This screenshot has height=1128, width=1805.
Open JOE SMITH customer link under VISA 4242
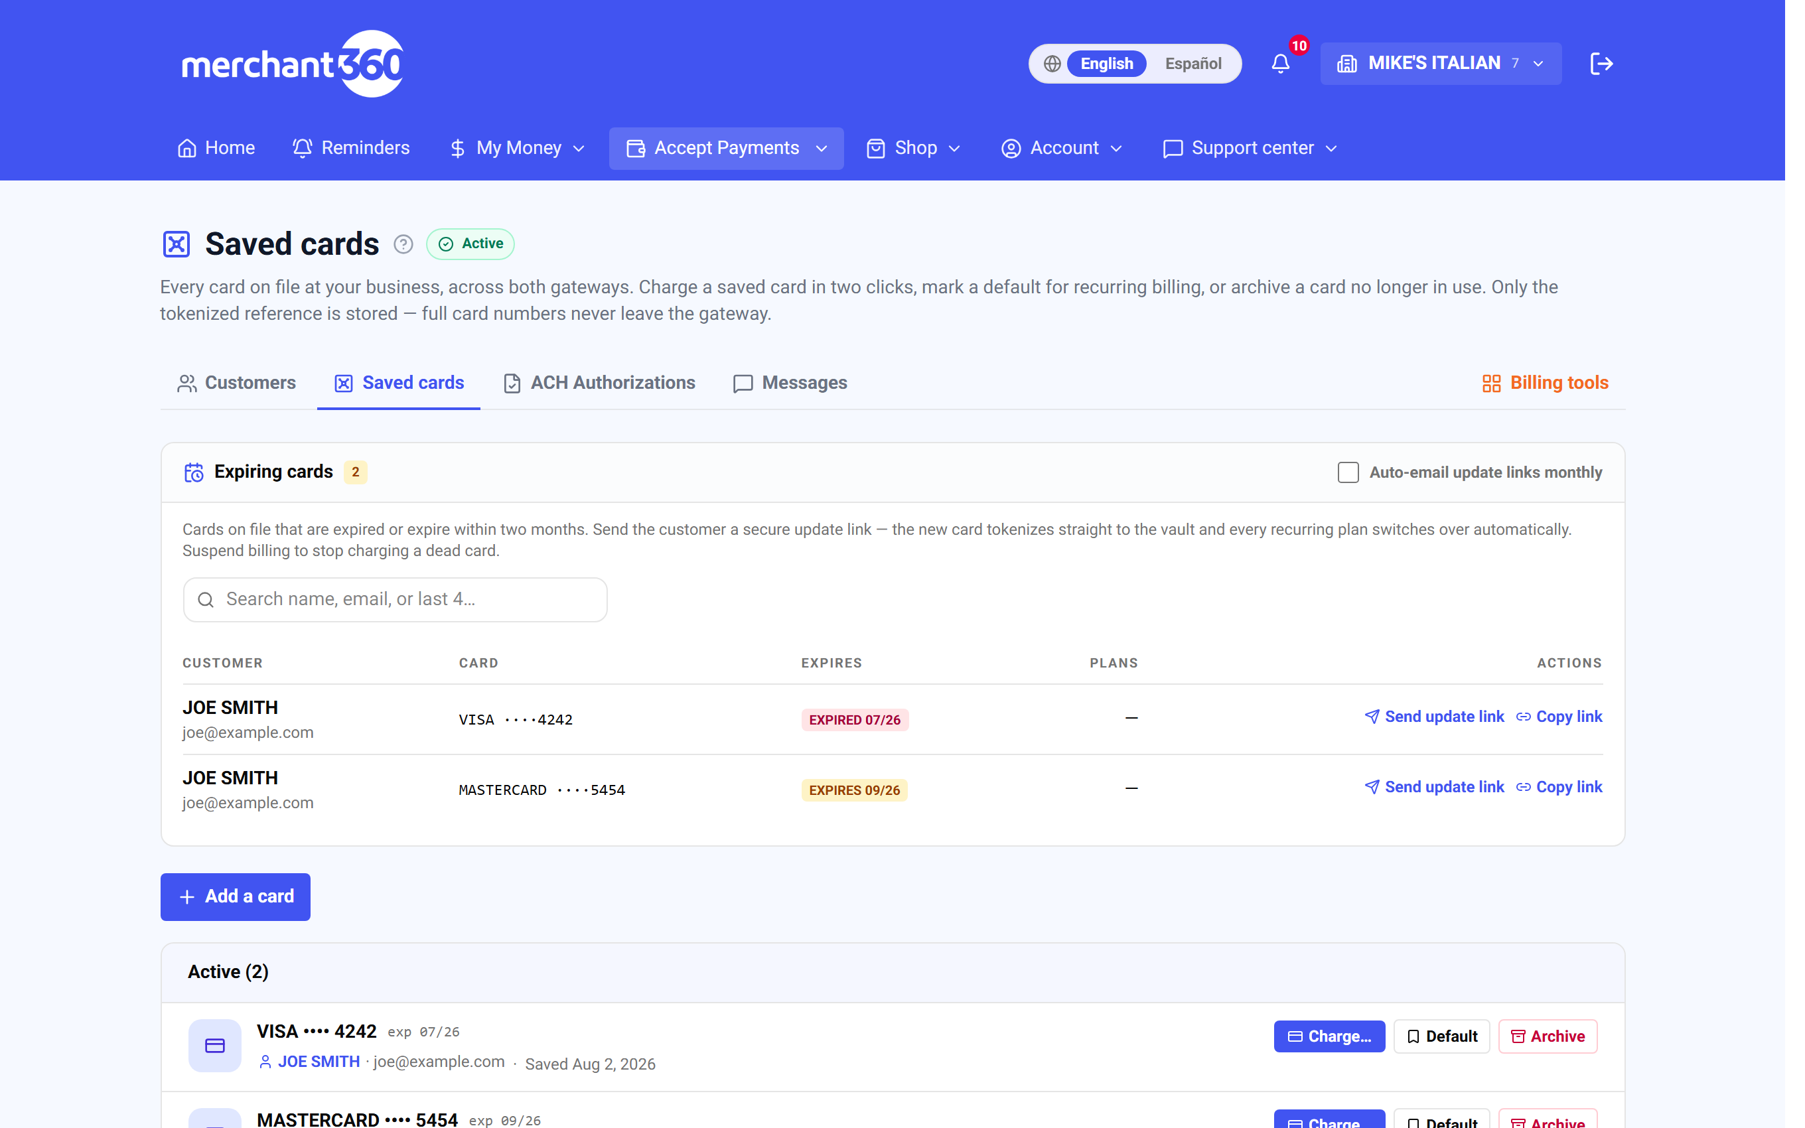[319, 1062]
